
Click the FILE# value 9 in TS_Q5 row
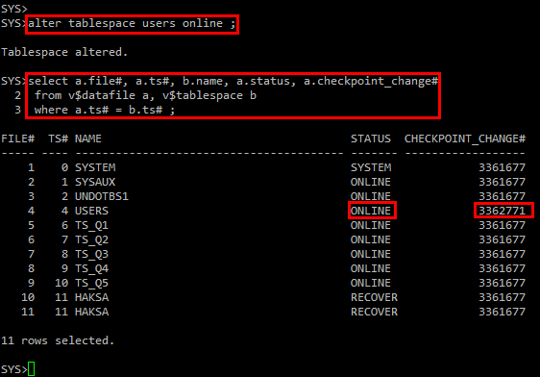[x=31, y=283]
